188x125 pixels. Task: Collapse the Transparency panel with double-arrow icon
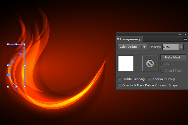(x=180, y=34)
